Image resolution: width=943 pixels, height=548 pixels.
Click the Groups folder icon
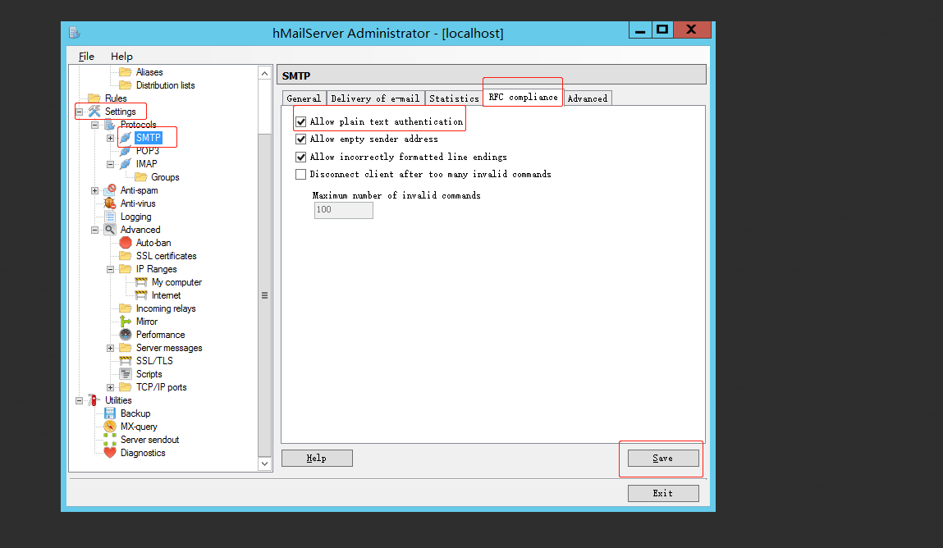tap(140, 177)
